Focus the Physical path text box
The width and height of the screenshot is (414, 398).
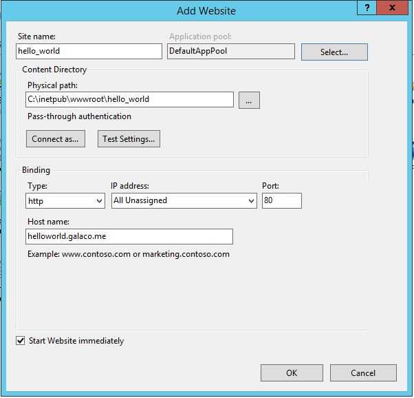(x=130, y=100)
